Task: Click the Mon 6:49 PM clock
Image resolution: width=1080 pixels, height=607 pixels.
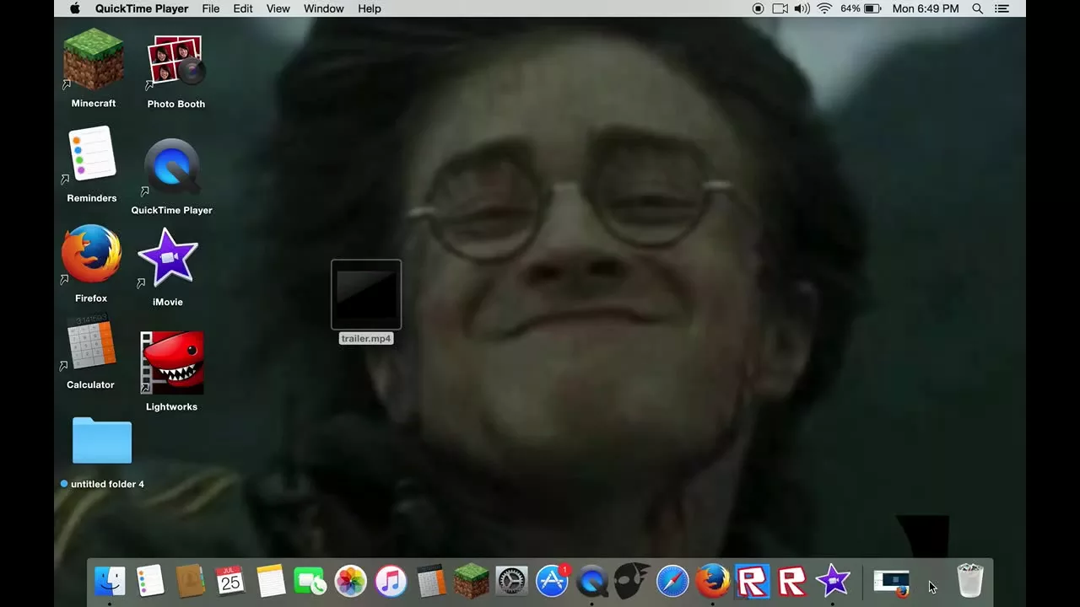Action: point(926,8)
